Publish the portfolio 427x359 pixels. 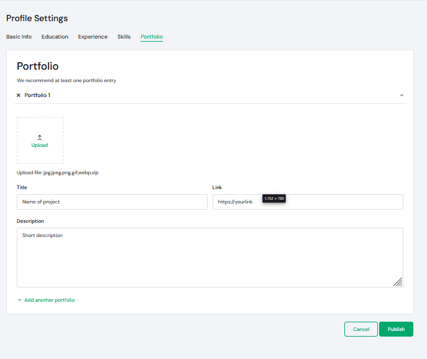396,329
